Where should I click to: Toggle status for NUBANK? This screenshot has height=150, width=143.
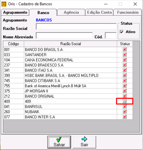[125, 112]
